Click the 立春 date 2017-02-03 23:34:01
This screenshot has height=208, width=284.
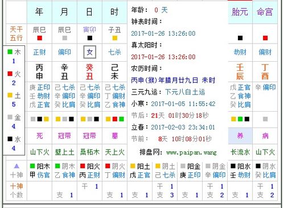(x=183, y=127)
